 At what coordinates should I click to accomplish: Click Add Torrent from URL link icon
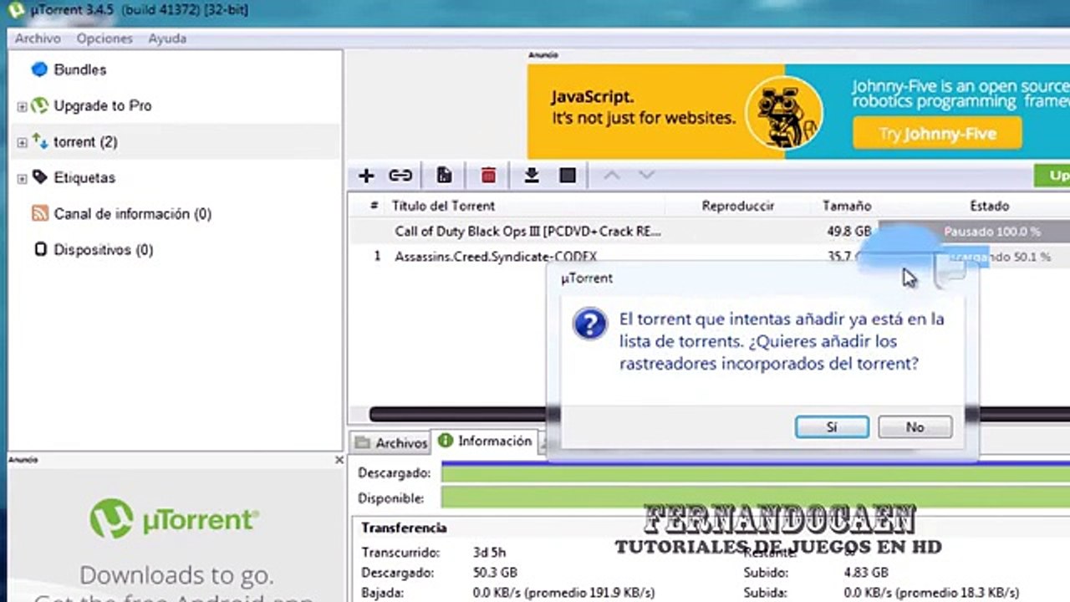click(x=400, y=176)
